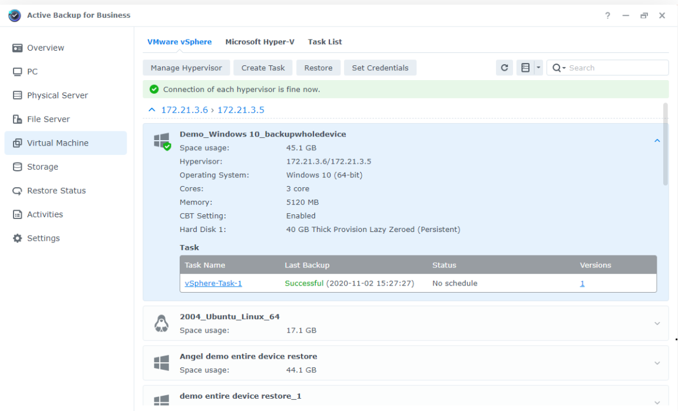Screen dimensions: 678x411
Task: Click the '5120 MB' memory value
Action: (x=302, y=202)
